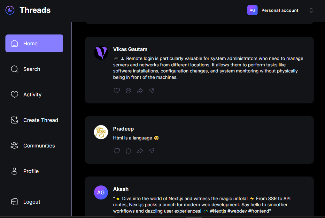Open the Personal account menu label
This screenshot has width=325, height=218.
coord(280,10)
